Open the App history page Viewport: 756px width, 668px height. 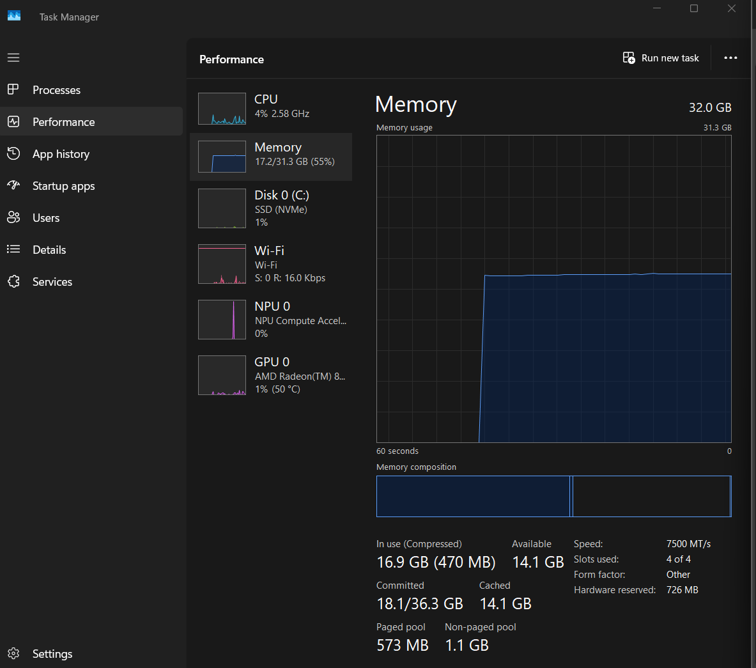91,154
